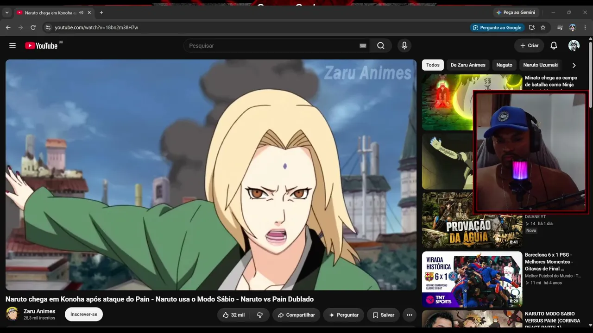Click the page vertical scrollbar
The width and height of the screenshot is (593, 333).
[591, 74]
